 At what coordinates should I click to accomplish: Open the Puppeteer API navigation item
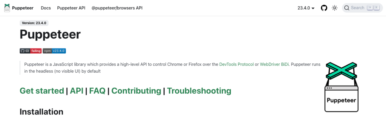pyautogui.click(x=71, y=8)
